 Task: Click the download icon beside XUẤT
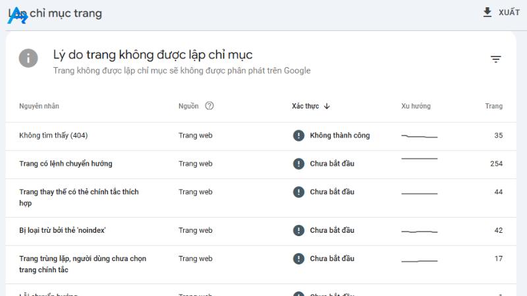coord(487,12)
